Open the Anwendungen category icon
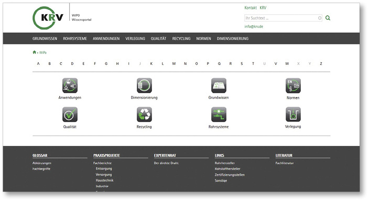The height and width of the screenshot is (201, 369). pos(70,85)
